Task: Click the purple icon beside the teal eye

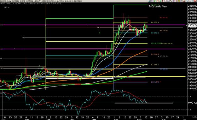Action: pyautogui.click(x=152, y=1)
